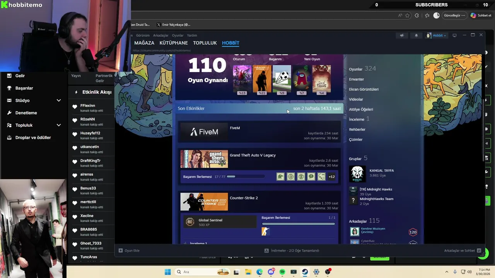495x278 pixels.
Task: Click the read aloud icon in Edge address bar
Action: point(400,15)
